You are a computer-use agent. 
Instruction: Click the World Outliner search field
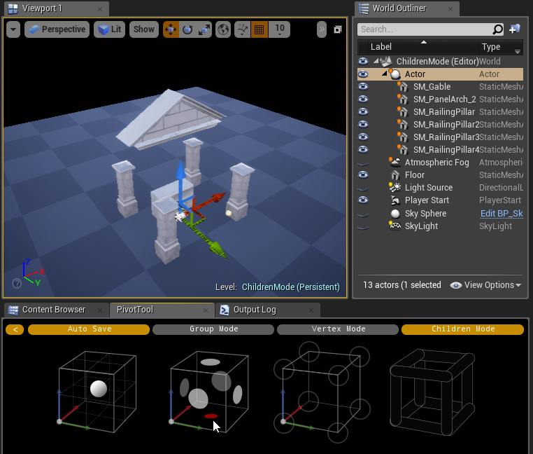tap(425, 29)
